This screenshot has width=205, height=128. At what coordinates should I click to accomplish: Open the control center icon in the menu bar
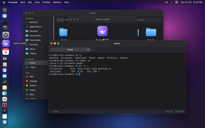[x=177, y=2]
